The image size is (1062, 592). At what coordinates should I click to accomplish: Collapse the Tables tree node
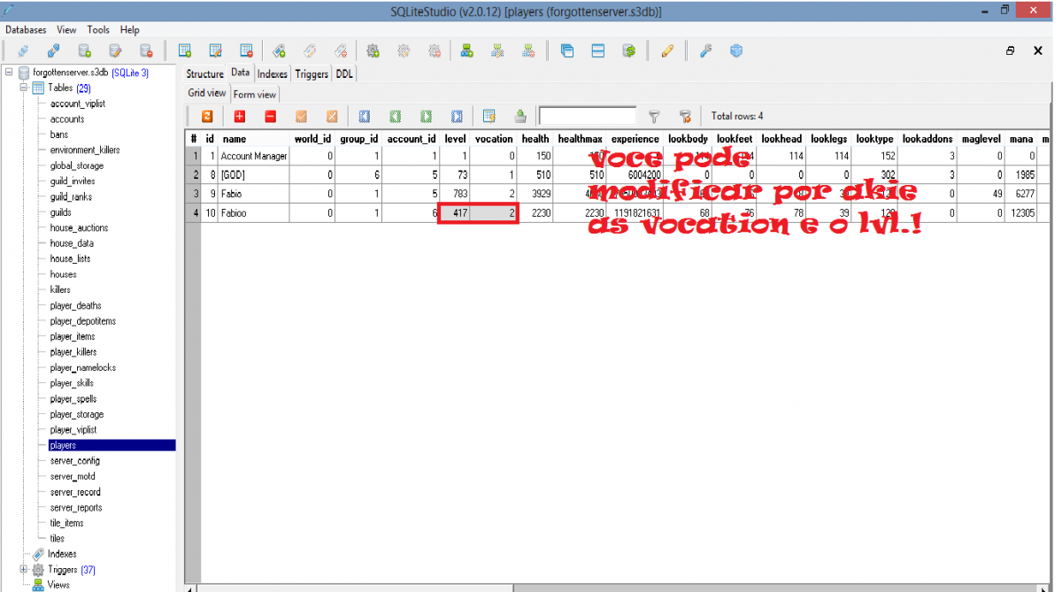25,88
